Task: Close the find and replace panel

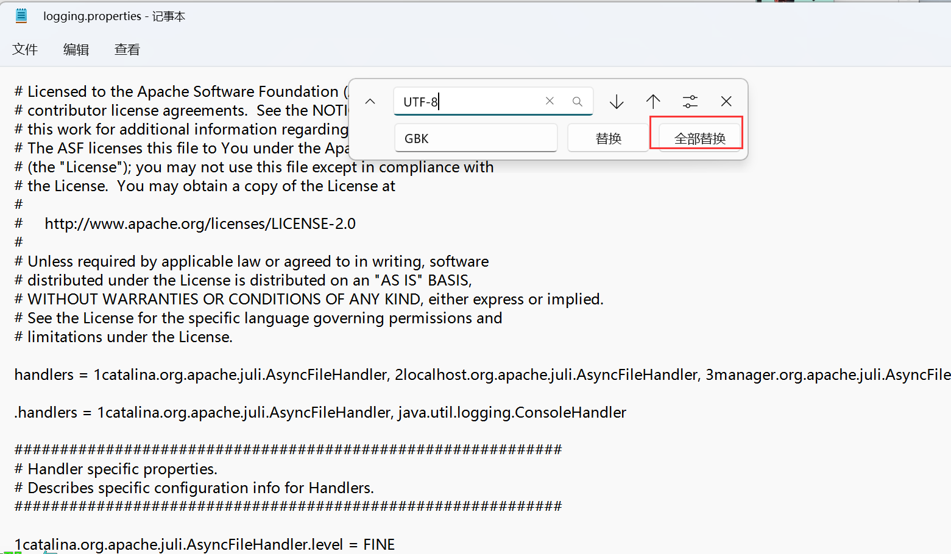Action: (x=726, y=101)
